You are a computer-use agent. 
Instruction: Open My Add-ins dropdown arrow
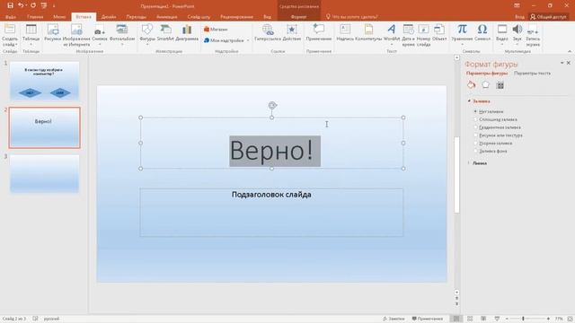tap(248, 40)
